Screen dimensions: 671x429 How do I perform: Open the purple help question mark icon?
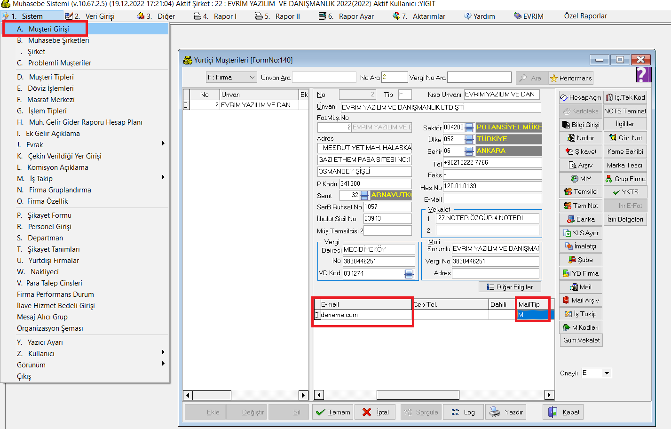[x=643, y=74]
